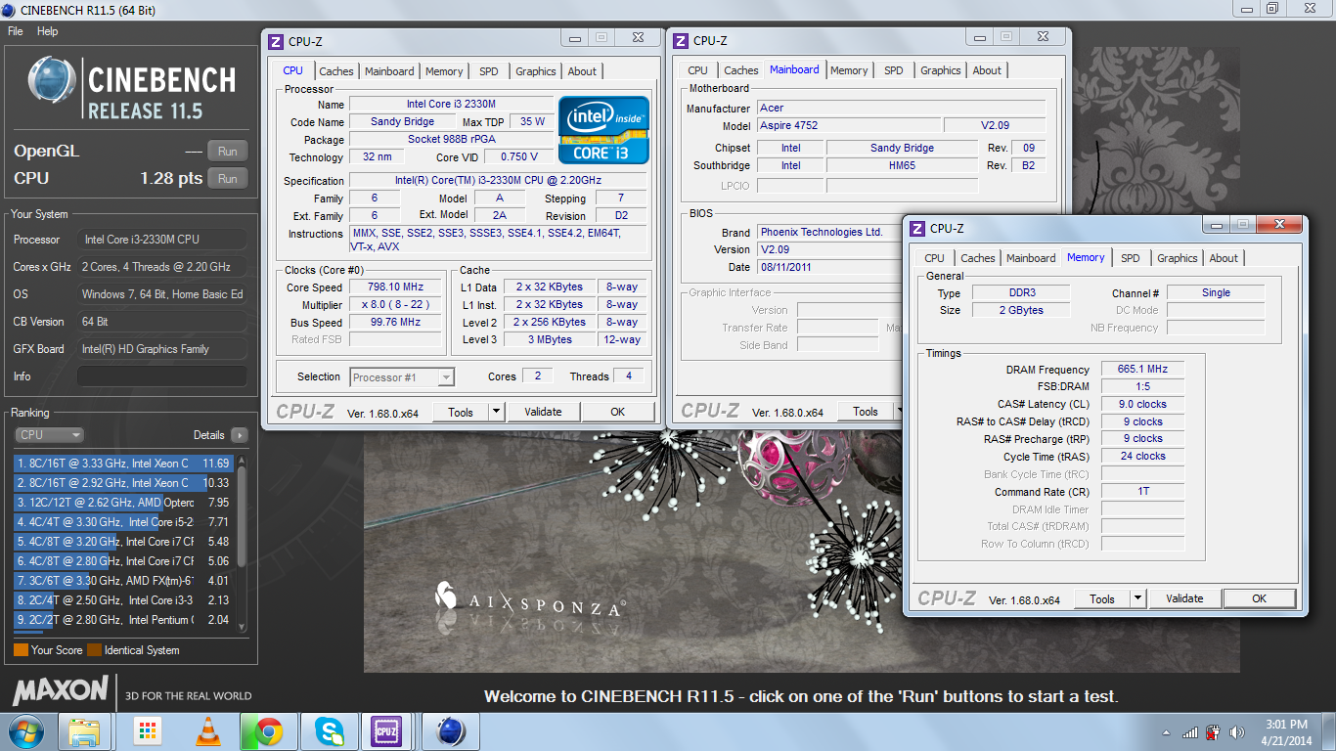Click CPU-Z icon in Memory window title
This screenshot has width=1336, height=751.
tap(916, 229)
